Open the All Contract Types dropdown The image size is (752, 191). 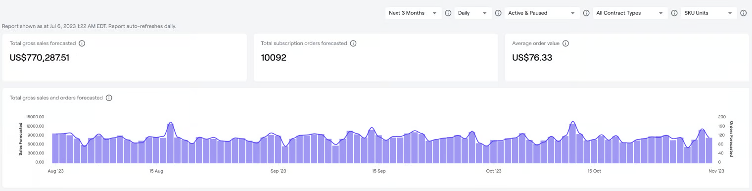pos(630,13)
